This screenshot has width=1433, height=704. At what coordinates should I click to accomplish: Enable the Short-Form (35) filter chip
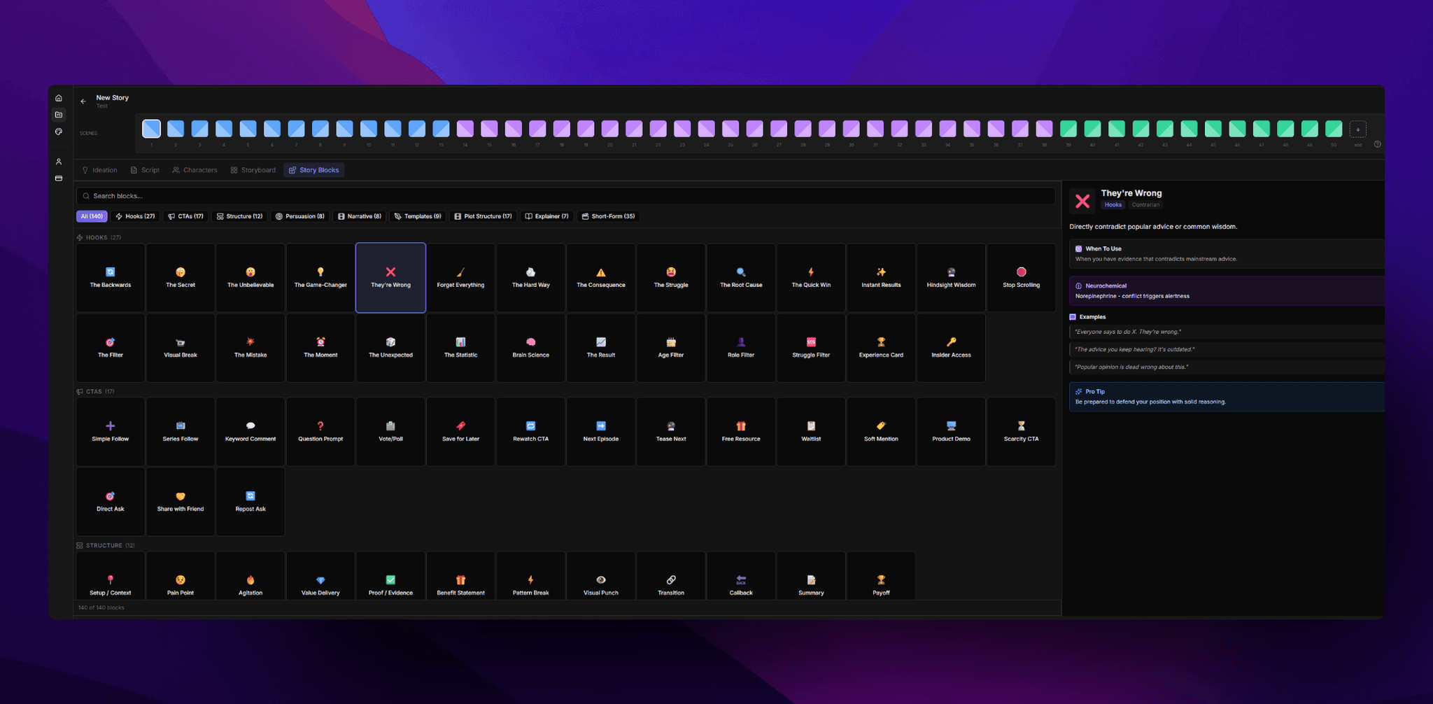(x=608, y=216)
